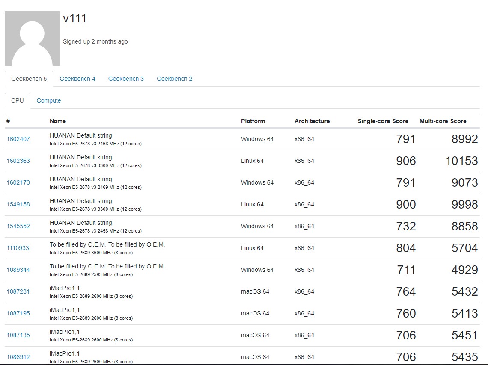Viewport: 488px width, 365px height.
Task: Click the v111 username heading
Action: click(x=74, y=18)
